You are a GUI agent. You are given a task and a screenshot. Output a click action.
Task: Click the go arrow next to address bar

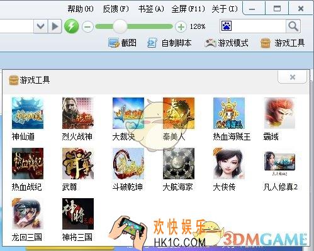pos(55,26)
